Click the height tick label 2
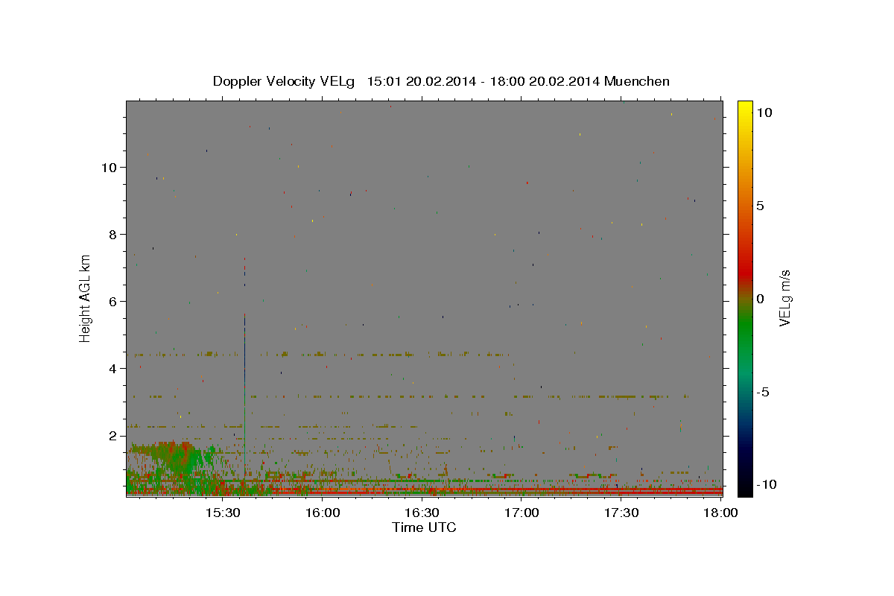 click(x=113, y=436)
